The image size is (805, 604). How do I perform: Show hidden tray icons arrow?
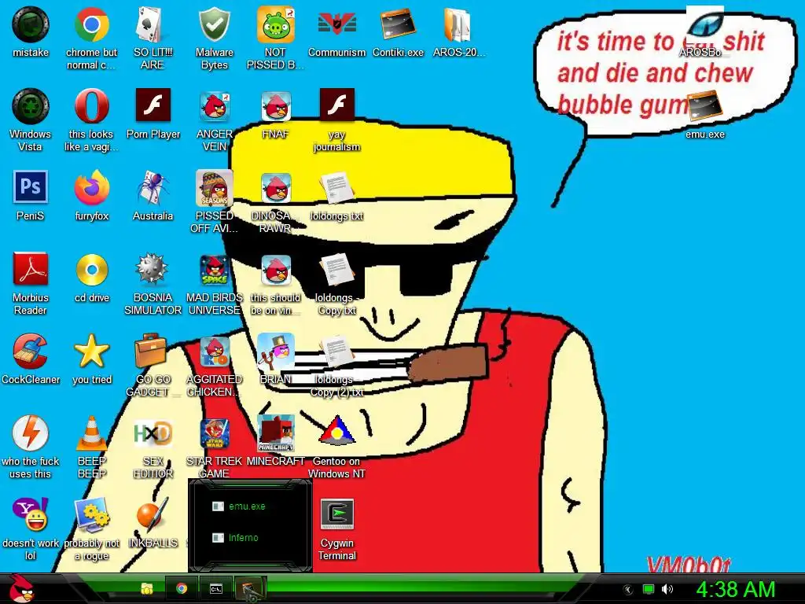pos(627,589)
